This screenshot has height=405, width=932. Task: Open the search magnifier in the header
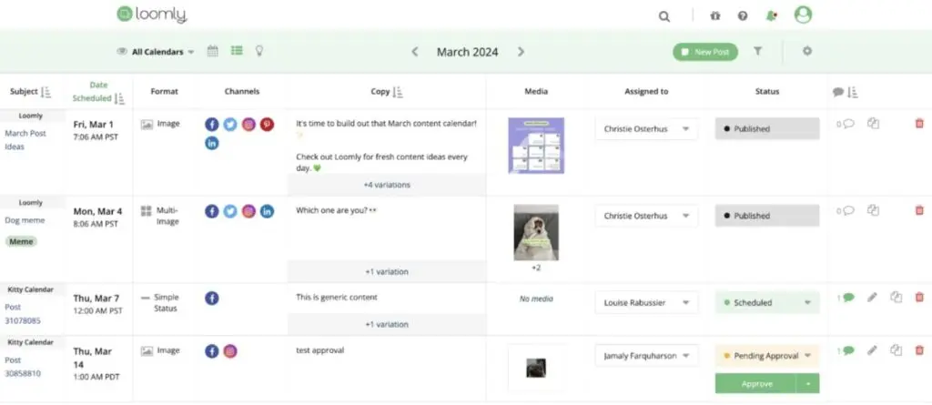pos(664,15)
